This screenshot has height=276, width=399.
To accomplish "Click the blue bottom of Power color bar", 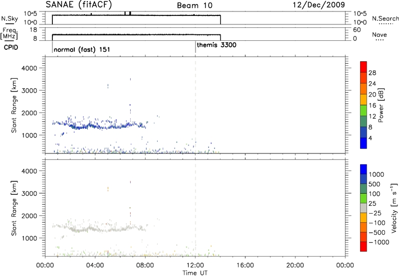I will (364, 143).
